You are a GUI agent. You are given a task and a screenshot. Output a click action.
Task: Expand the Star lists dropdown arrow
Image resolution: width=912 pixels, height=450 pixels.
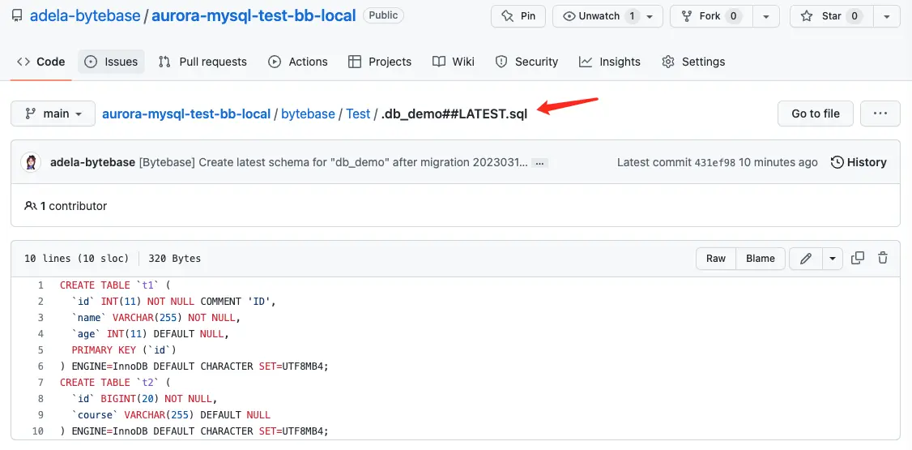[887, 16]
